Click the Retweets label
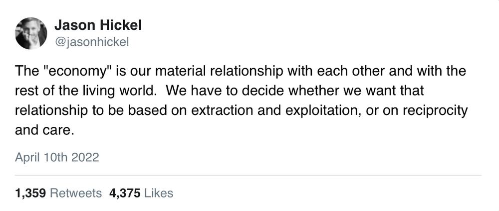Viewport: 499px width, 211px height. point(76,193)
